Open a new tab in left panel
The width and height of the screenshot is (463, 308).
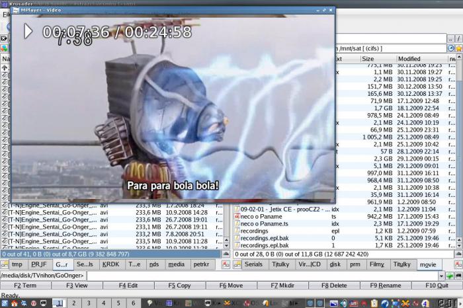(5, 264)
